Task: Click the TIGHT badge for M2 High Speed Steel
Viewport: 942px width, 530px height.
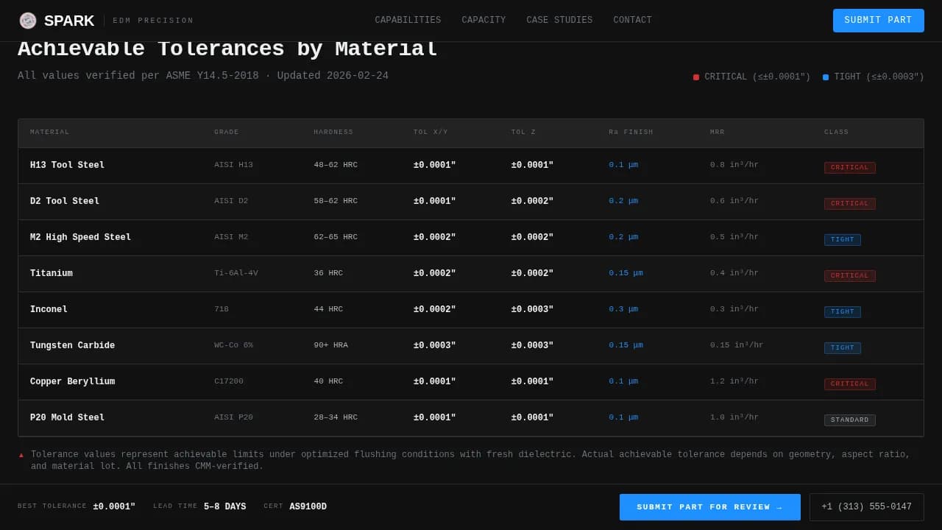Action: [x=842, y=240]
